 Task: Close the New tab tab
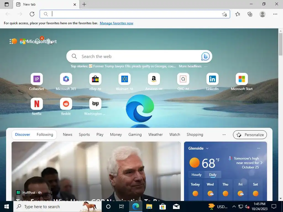(75, 4)
